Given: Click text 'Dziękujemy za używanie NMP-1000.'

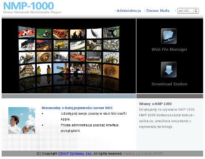Looking at the screenshot, I should point(167,110).
